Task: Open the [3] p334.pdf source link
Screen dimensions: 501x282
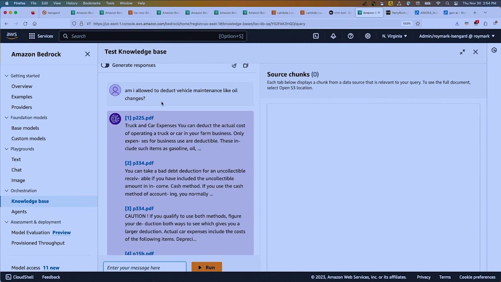Action: 139,208
